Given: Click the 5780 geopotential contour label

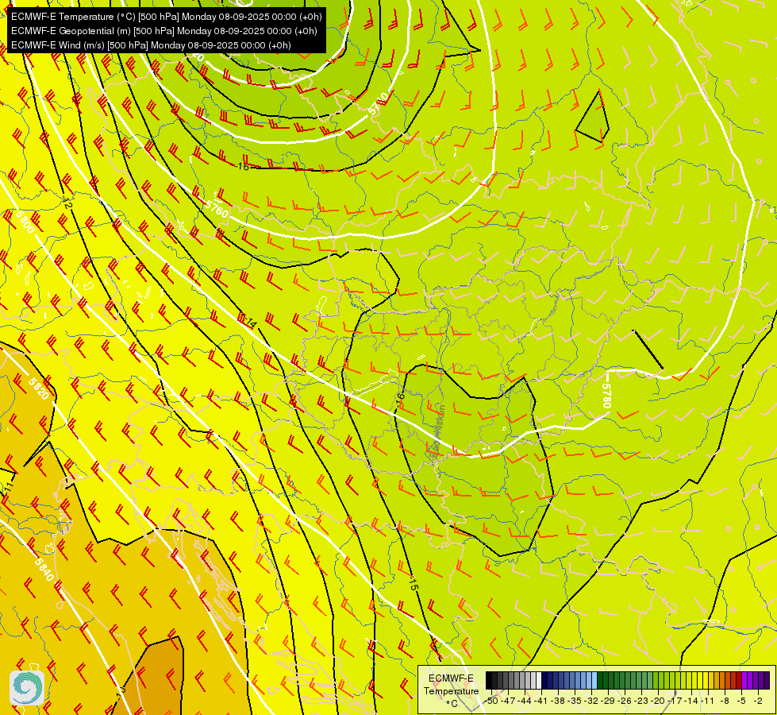Looking at the screenshot, I should [x=607, y=396].
